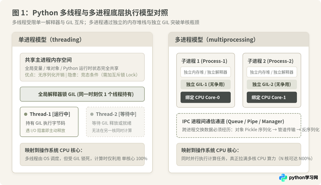Select the line "无法在另一核同时计算"
The width and height of the screenshot is (321, 185).
tap(112, 130)
